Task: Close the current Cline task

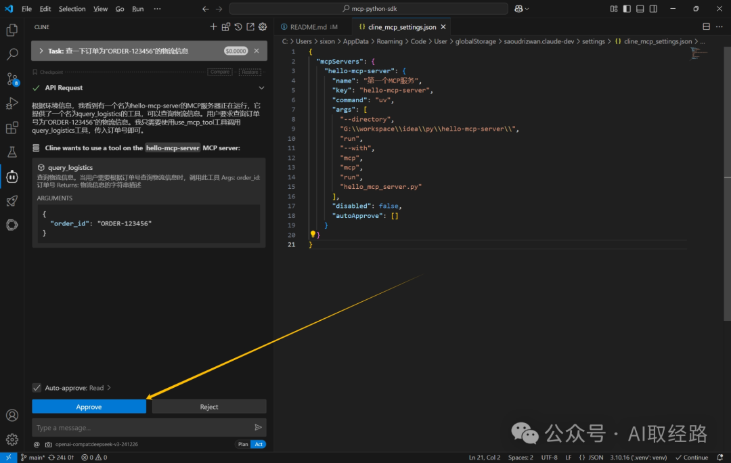Action: tap(257, 51)
